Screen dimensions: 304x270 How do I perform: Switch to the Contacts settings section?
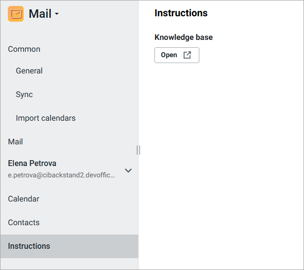24,223
